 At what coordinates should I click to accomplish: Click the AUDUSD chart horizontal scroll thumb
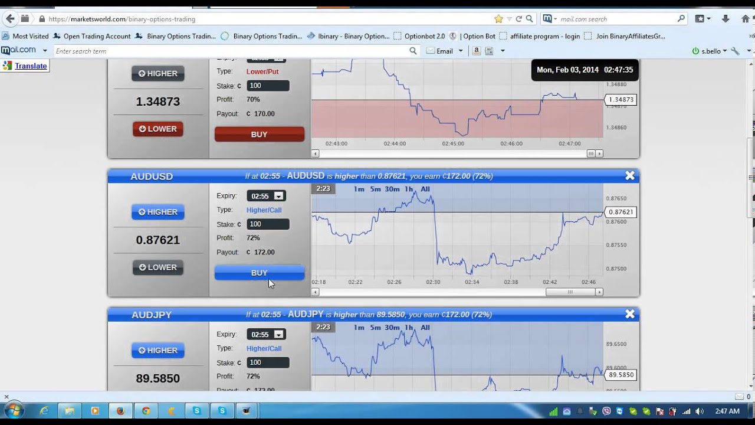(570, 292)
